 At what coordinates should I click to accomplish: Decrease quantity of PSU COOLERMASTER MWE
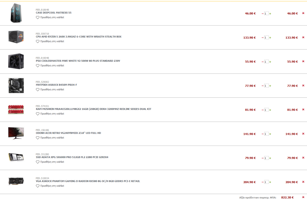[x=262, y=62]
